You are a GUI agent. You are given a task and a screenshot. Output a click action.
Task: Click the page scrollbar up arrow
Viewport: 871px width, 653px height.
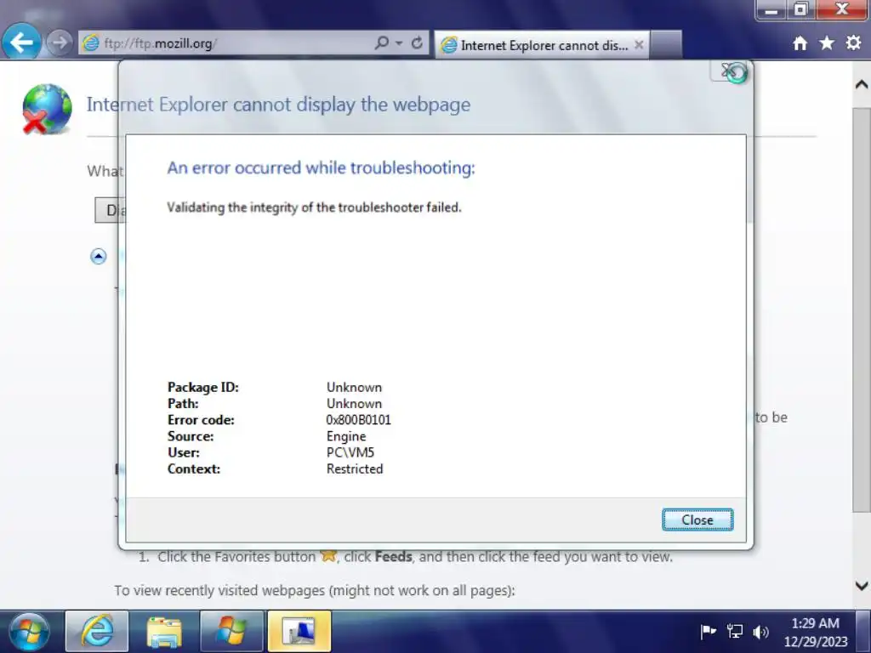click(x=862, y=84)
